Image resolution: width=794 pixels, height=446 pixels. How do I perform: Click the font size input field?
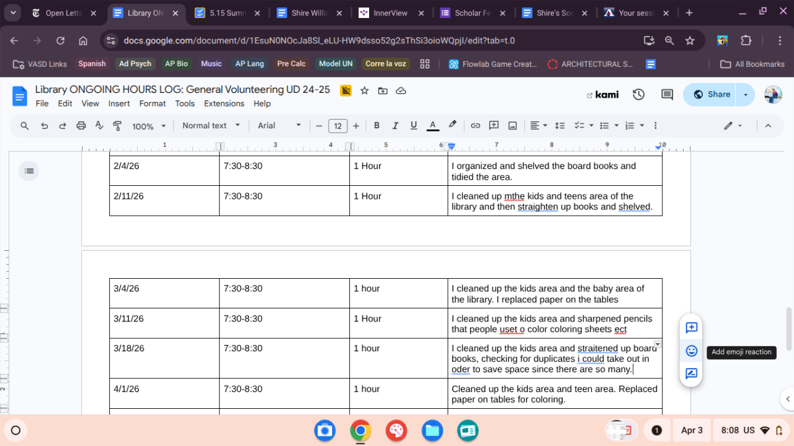click(337, 126)
